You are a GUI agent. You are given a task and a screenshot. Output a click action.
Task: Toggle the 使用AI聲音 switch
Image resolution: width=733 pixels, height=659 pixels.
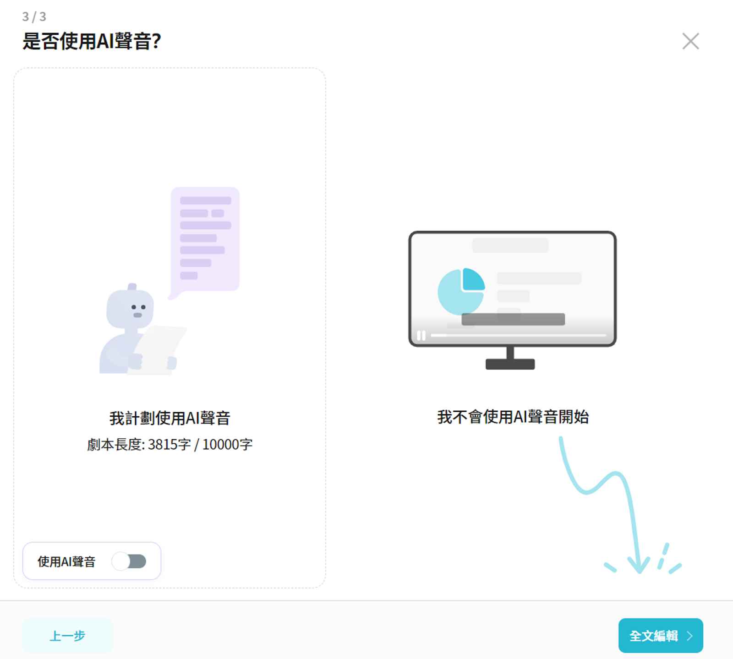(129, 561)
